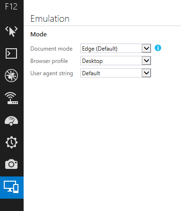Open the Memory camera tool
The width and height of the screenshot is (181, 211).
(11, 164)
